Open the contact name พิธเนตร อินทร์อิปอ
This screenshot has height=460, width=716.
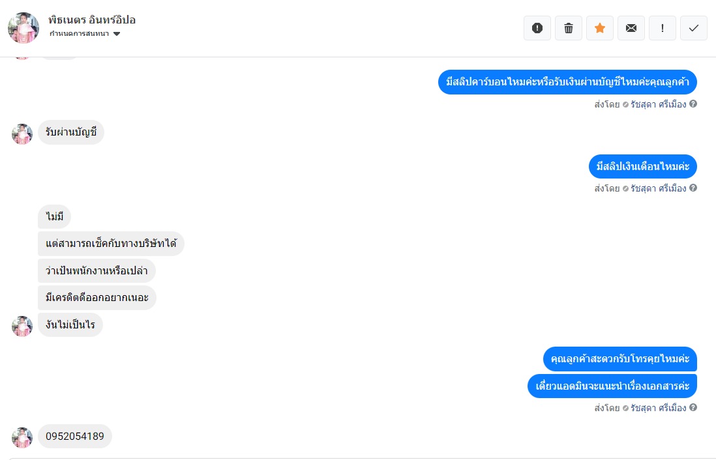point(92,20)
